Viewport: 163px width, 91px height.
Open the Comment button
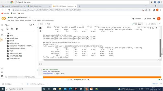coord(137,19)
